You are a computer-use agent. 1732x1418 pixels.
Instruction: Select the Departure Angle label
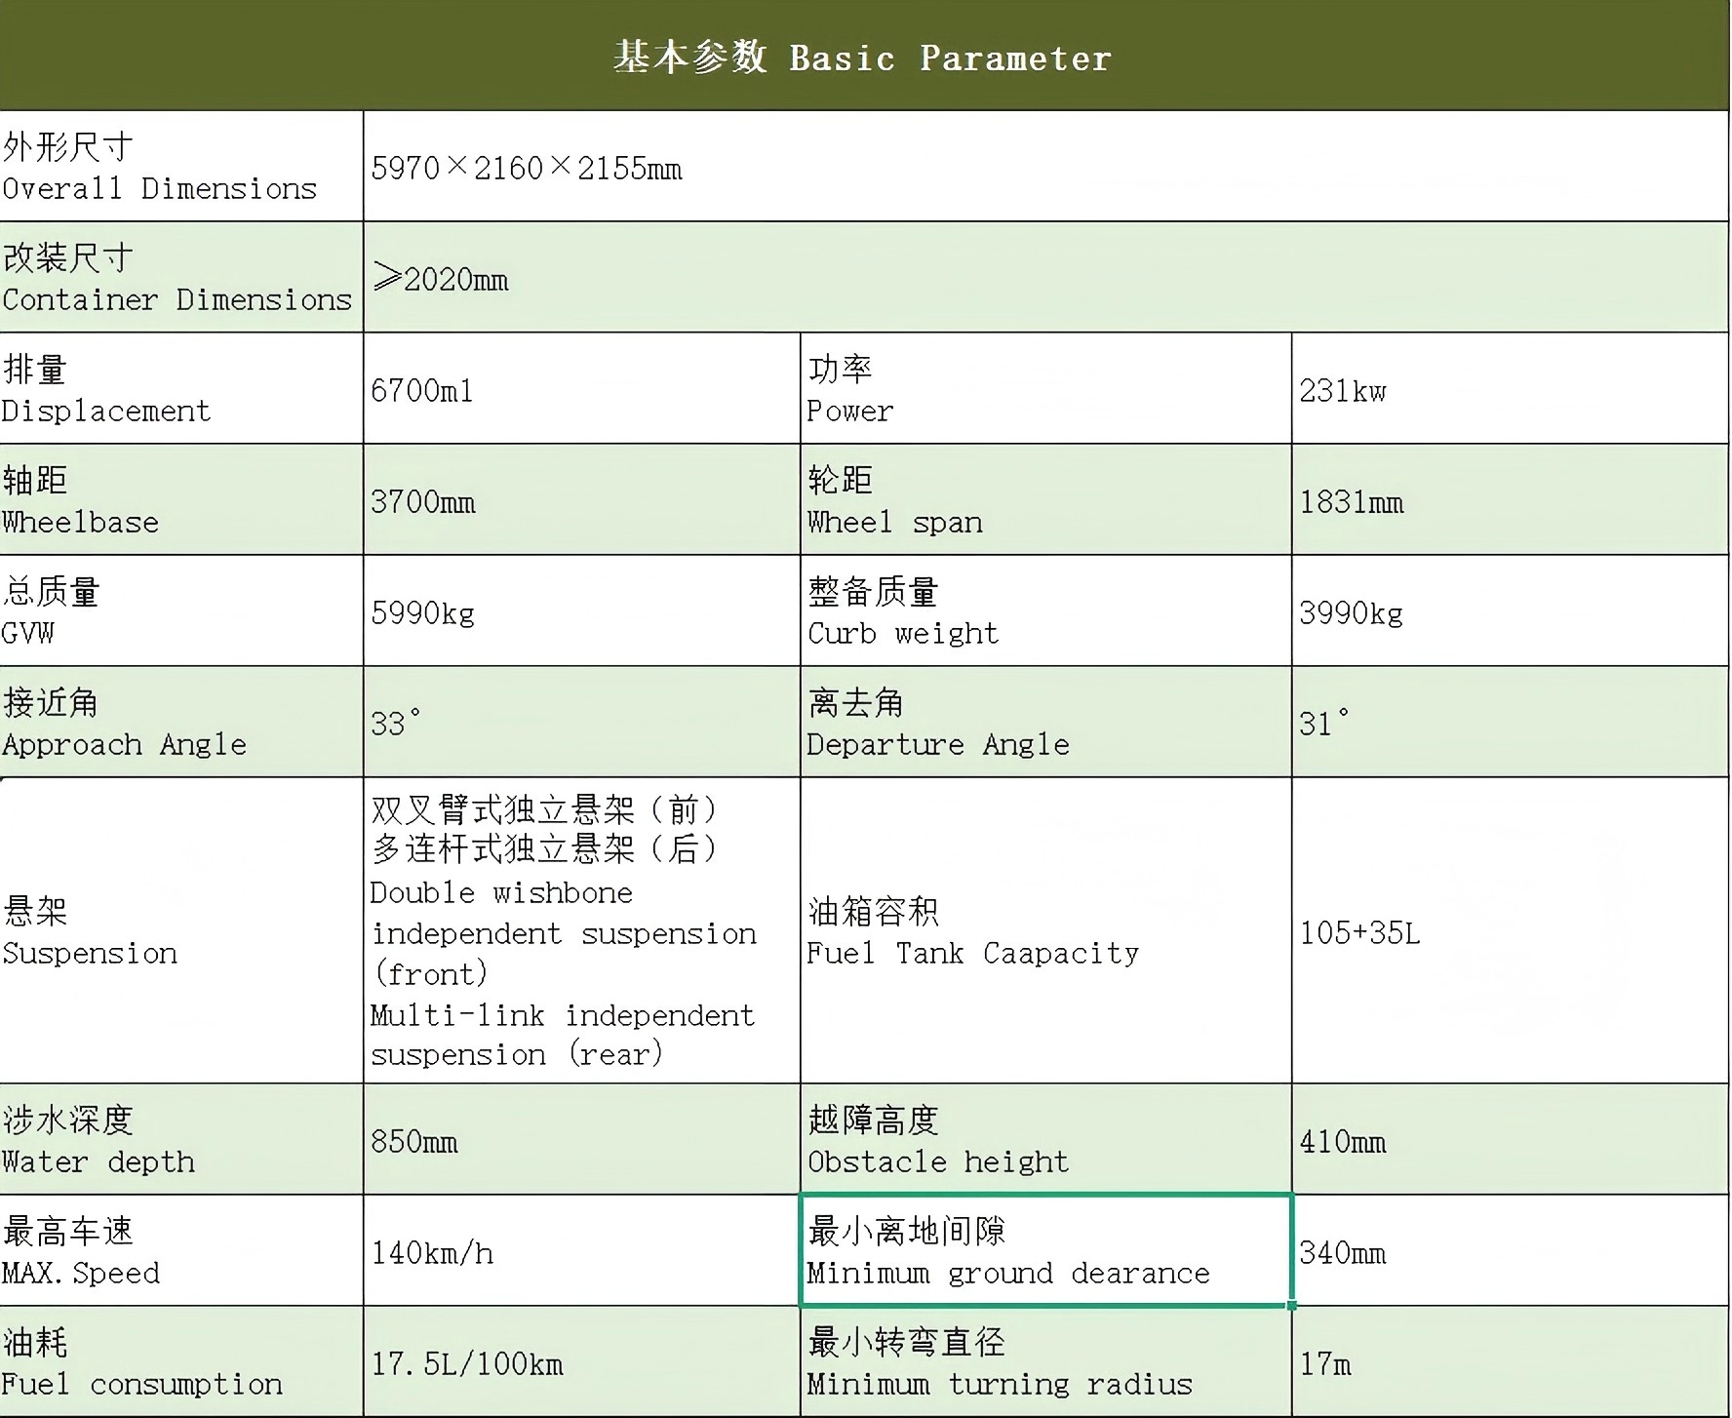(x=1043, y=723)
